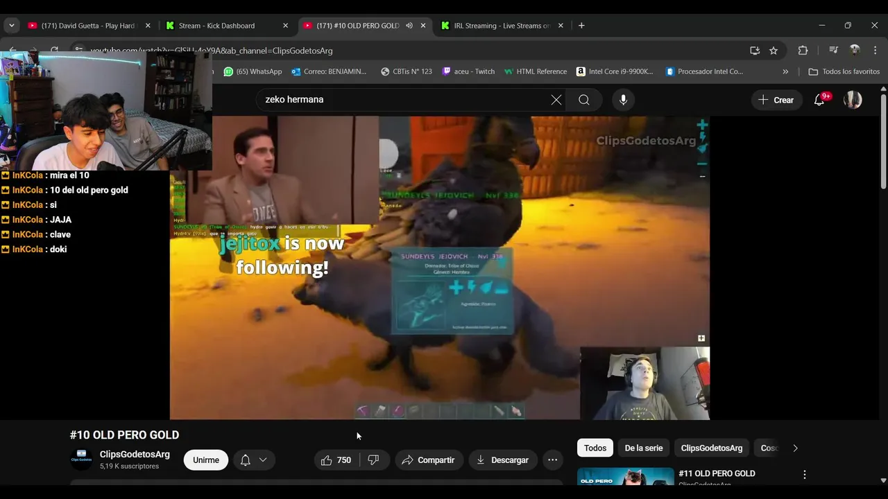This screenshot has width=888, height=499.
Task: Open the HTML Reference bookmark
Action: coord(536,71)
